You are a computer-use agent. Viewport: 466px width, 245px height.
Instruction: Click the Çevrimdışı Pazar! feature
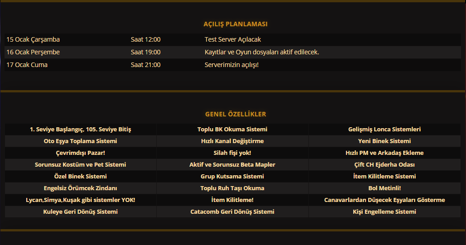pyautogui.click(x=81, y=153)
